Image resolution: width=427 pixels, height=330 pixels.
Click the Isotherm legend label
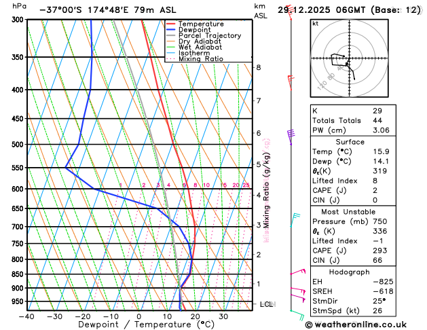194,53
